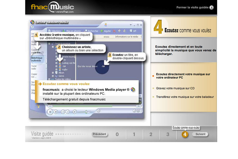This screenshot has width=238, height=159.
Task: Select the Copier sur... sidebar tab
Action: 34,75
